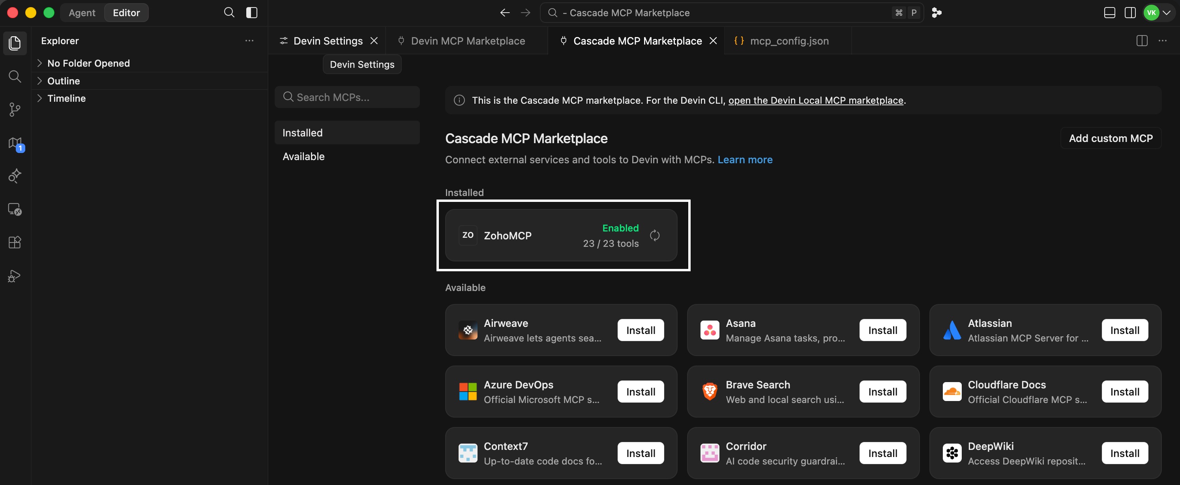1180x485 pixels.
Task: Click the Brave Search lion logo
Action: pos(710,392)
